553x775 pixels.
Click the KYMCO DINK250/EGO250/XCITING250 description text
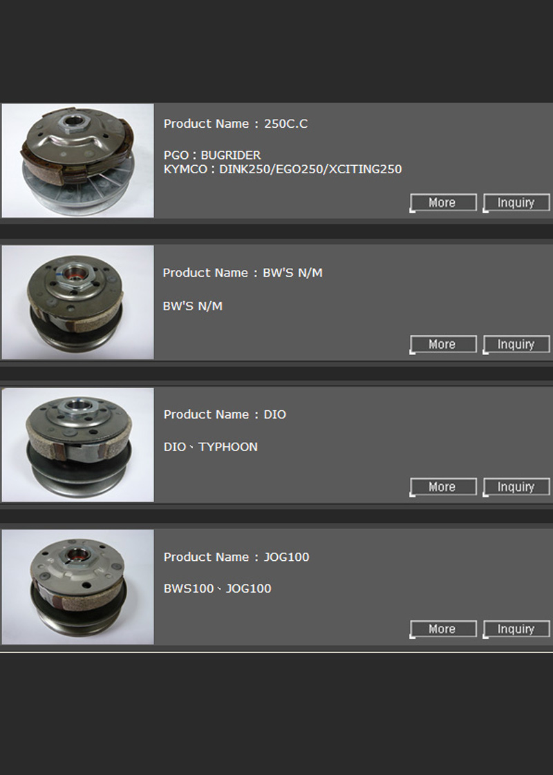tap(283, 169)
